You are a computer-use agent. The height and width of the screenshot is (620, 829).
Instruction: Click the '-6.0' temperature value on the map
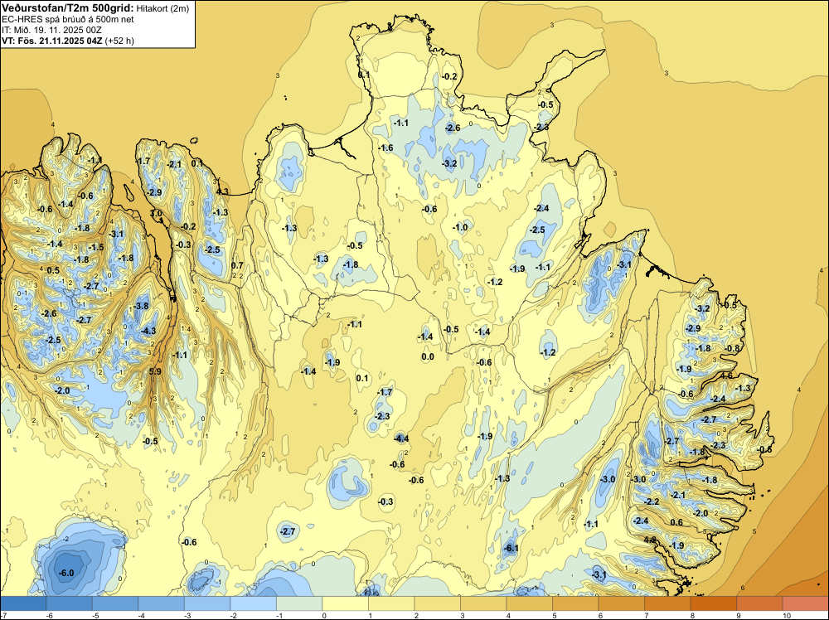click(66, 573)
